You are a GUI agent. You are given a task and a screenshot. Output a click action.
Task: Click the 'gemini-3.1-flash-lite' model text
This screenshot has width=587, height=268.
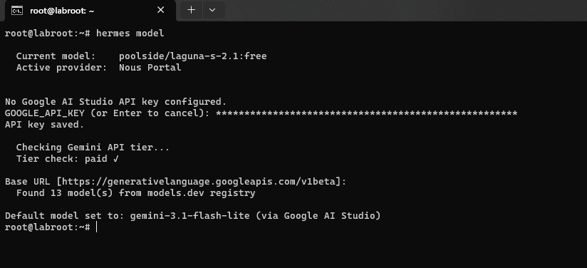(189, 216)
